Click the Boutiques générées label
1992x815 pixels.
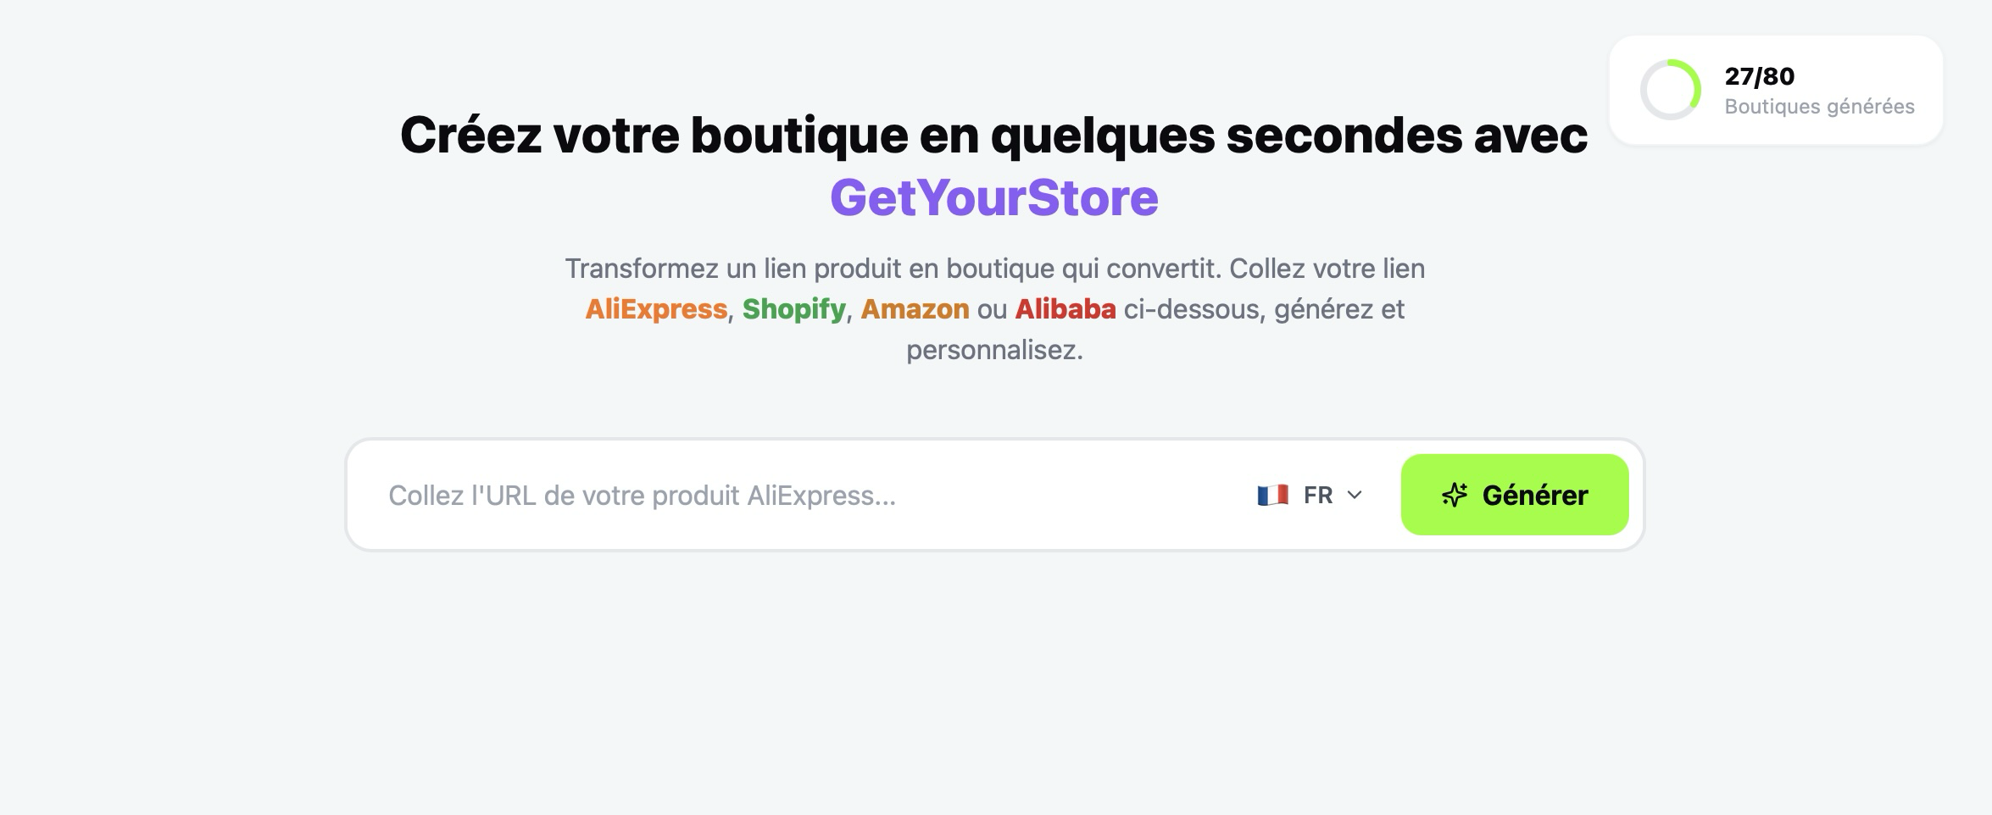pos(1819,107)
